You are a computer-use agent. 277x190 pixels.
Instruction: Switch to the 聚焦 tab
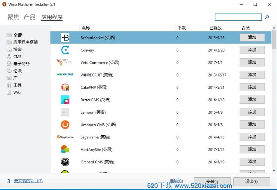tap(13, 17)
